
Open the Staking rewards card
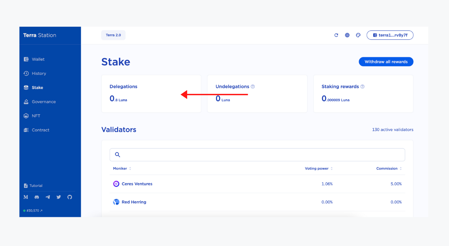363,94
